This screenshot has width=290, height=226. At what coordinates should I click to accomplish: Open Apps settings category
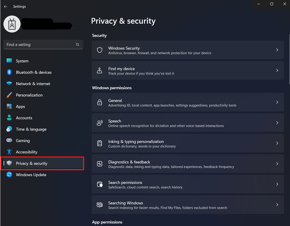[x=43, y=107]
